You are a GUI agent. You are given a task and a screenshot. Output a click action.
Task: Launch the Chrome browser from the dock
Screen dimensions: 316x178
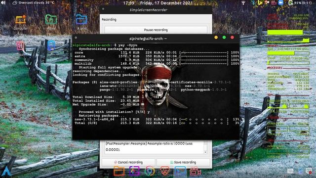[x=149, y=172]
